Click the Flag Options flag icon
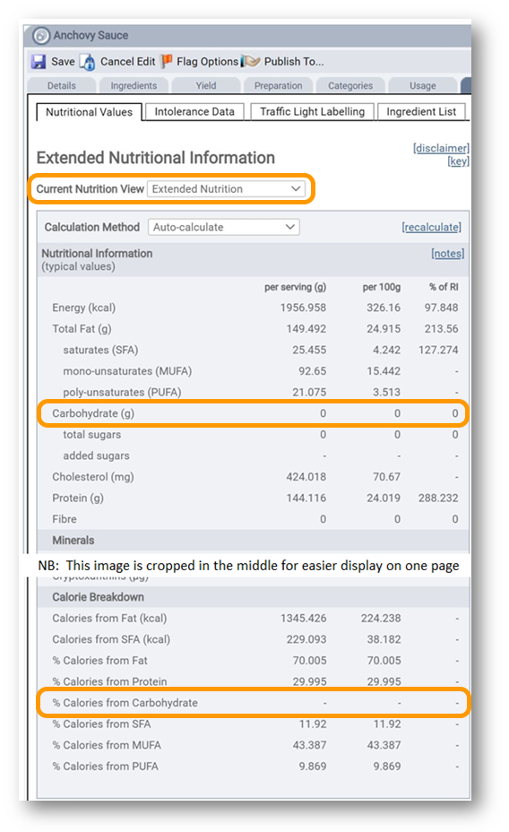509x832 pixels. (167, 61)
